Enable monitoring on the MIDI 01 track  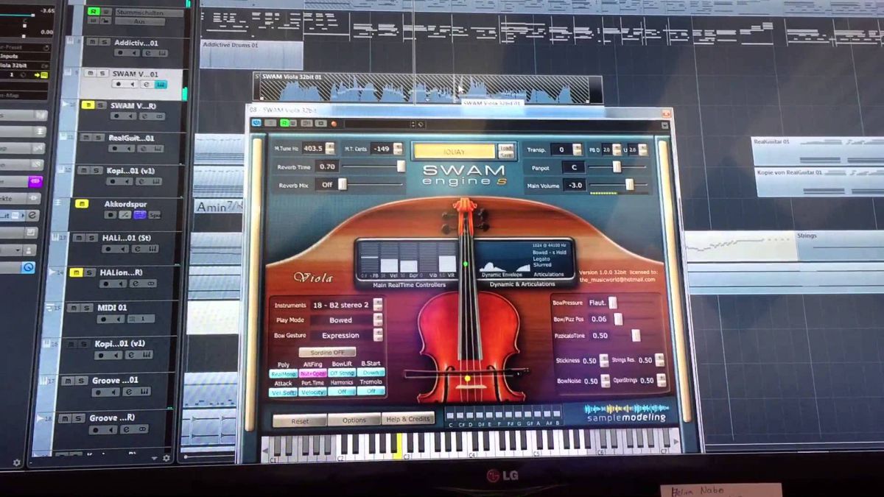click(119, 319)
